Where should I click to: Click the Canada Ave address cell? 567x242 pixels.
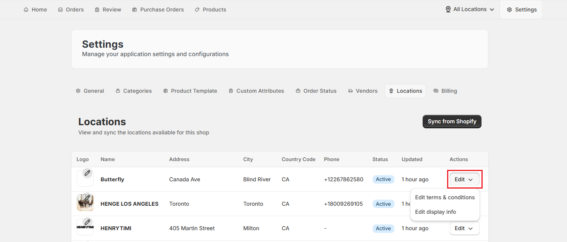[x=184, y=179]
